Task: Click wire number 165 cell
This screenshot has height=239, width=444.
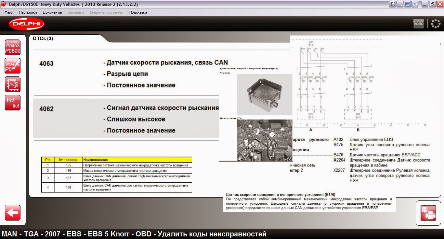Action: 68,165
